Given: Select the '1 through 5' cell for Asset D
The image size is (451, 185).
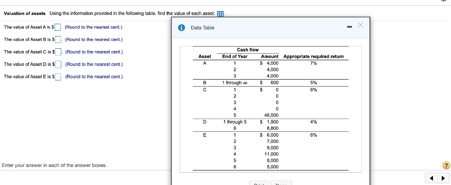Looking at the screenshot, I should pos(235,122).
